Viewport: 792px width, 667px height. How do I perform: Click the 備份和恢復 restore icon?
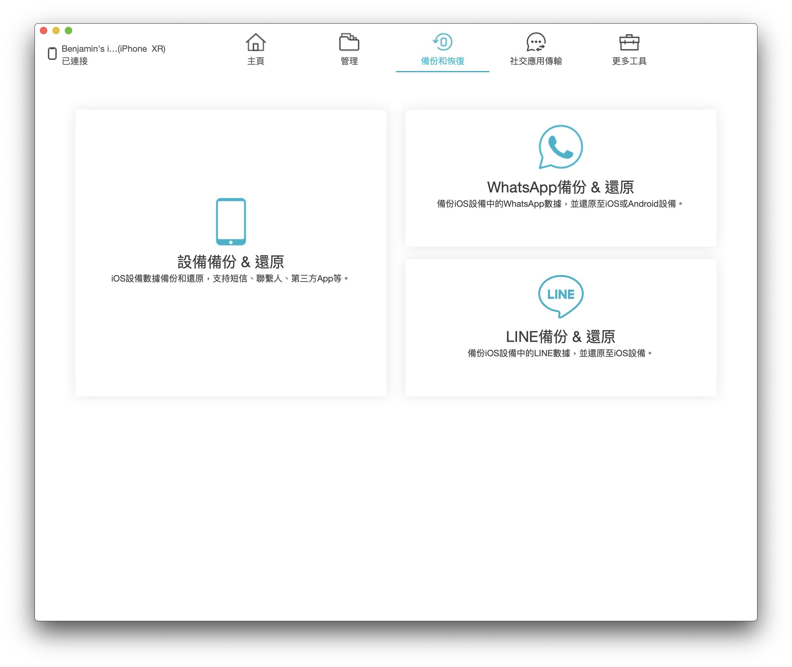click(442, 42)
